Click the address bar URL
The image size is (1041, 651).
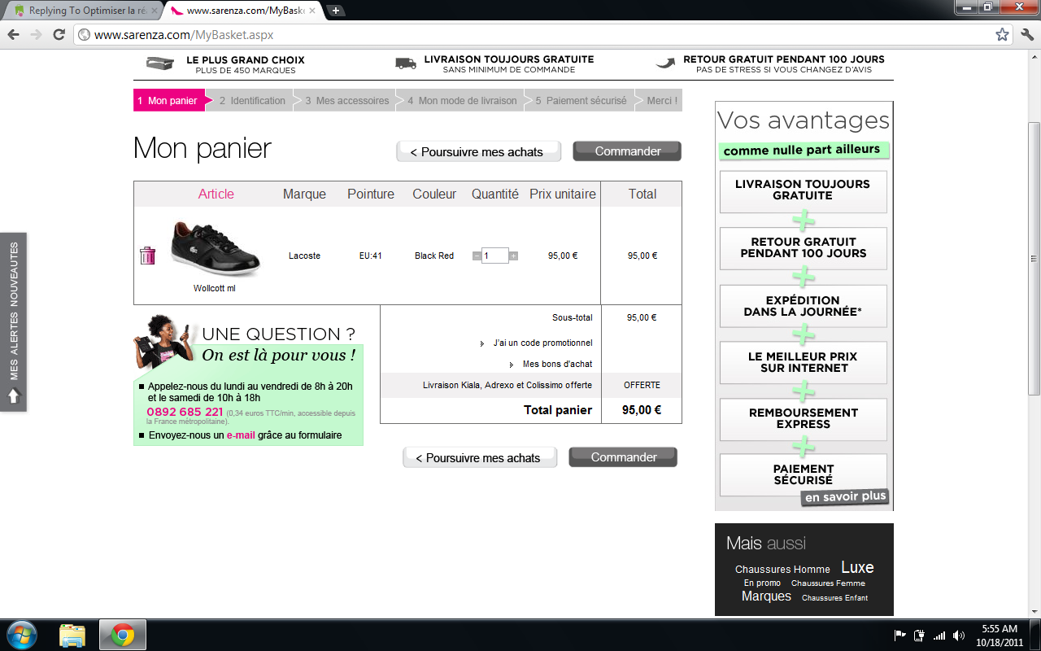pyautogui.click(x=184, y=35)
